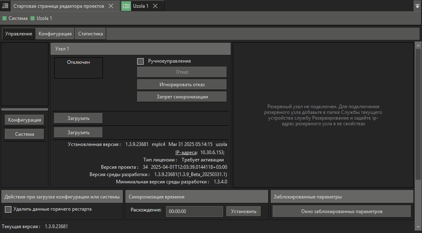Click the scrollbar down arrow
Screen dimensions: 422x233
[418, 226]
